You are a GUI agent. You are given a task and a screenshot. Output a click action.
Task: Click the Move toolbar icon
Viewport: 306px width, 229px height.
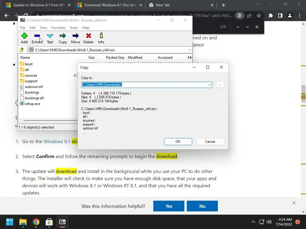(x=76, y=38)
